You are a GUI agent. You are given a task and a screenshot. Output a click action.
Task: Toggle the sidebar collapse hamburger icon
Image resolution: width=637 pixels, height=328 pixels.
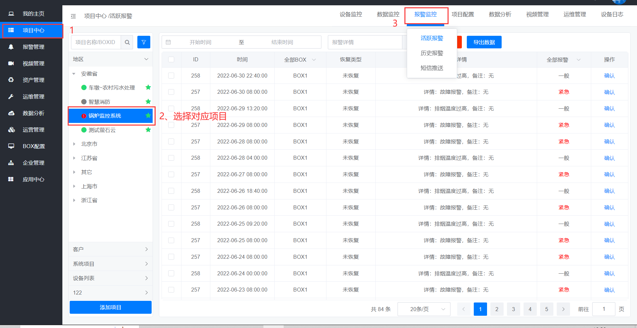coord(73,16)
